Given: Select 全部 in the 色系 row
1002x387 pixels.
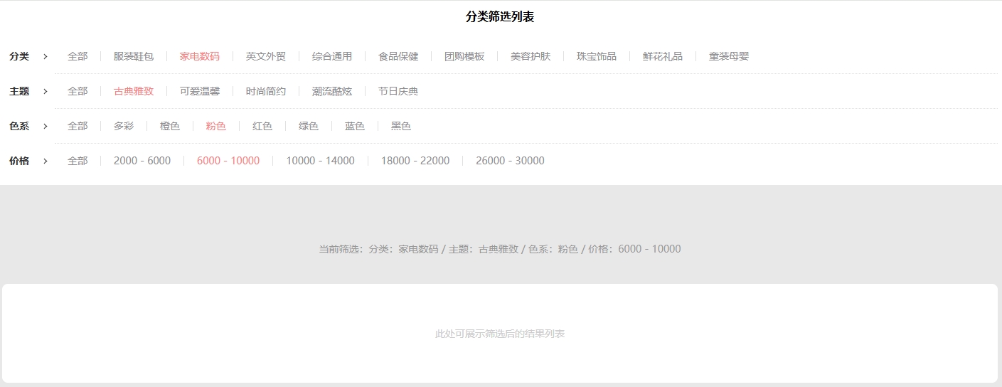Looking at the screenshot, I should 78,126.
